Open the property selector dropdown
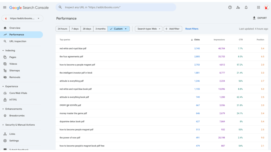The height and width of the screenshot is (152, 271). [22, 18]
